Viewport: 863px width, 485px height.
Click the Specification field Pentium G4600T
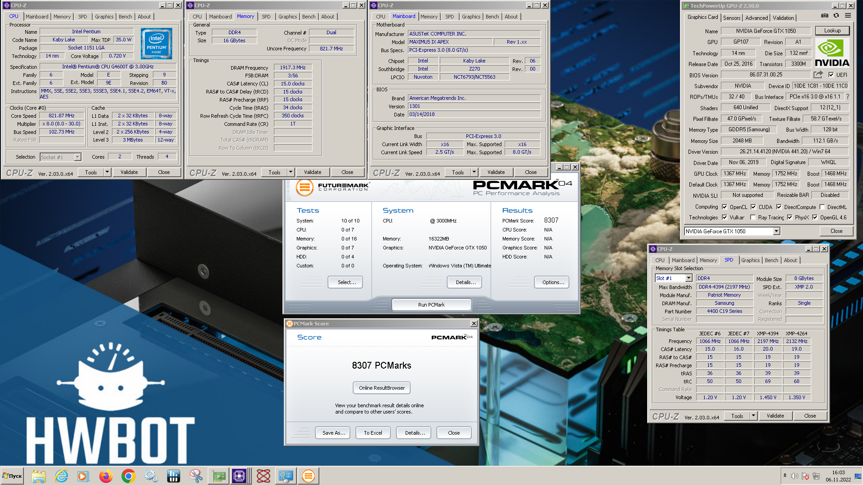(108, 67)
